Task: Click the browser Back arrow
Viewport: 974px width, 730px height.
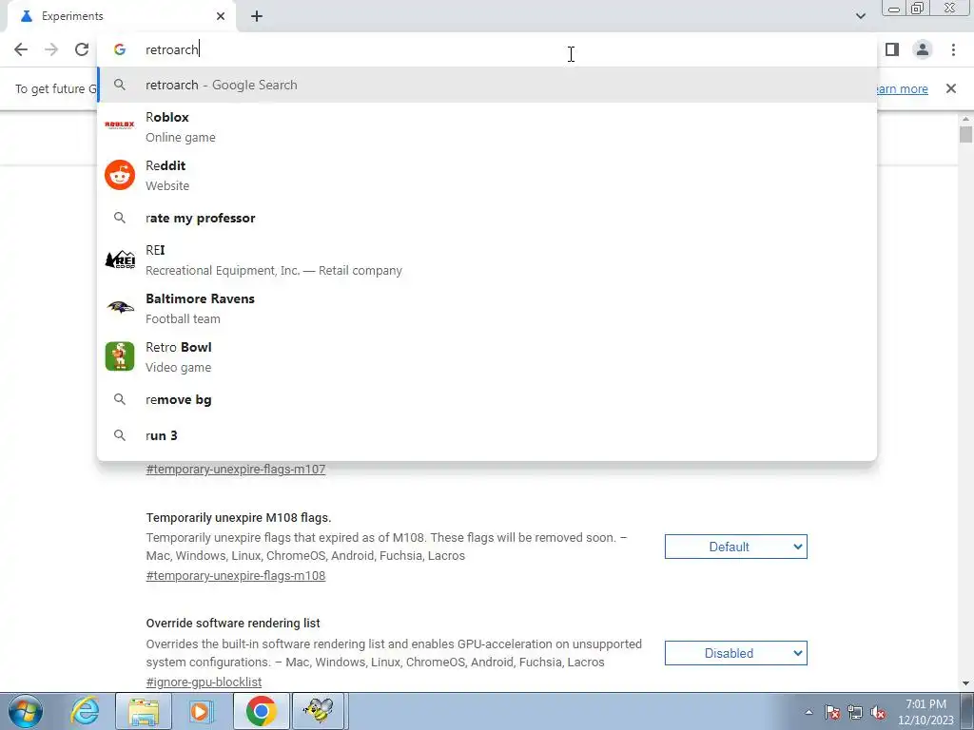Action: (x=21, y=49)
